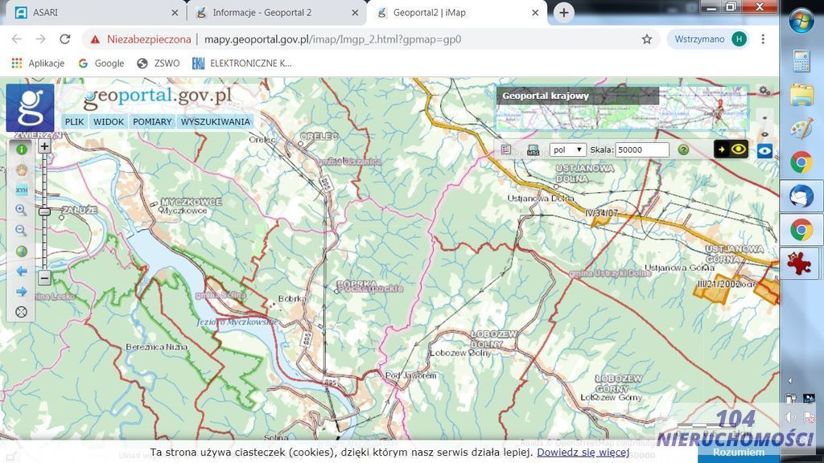This screenshot has width=824, height=463.
Task: Open the WIDOK menu
Action: pyautogui.click(x=109, y=122)
